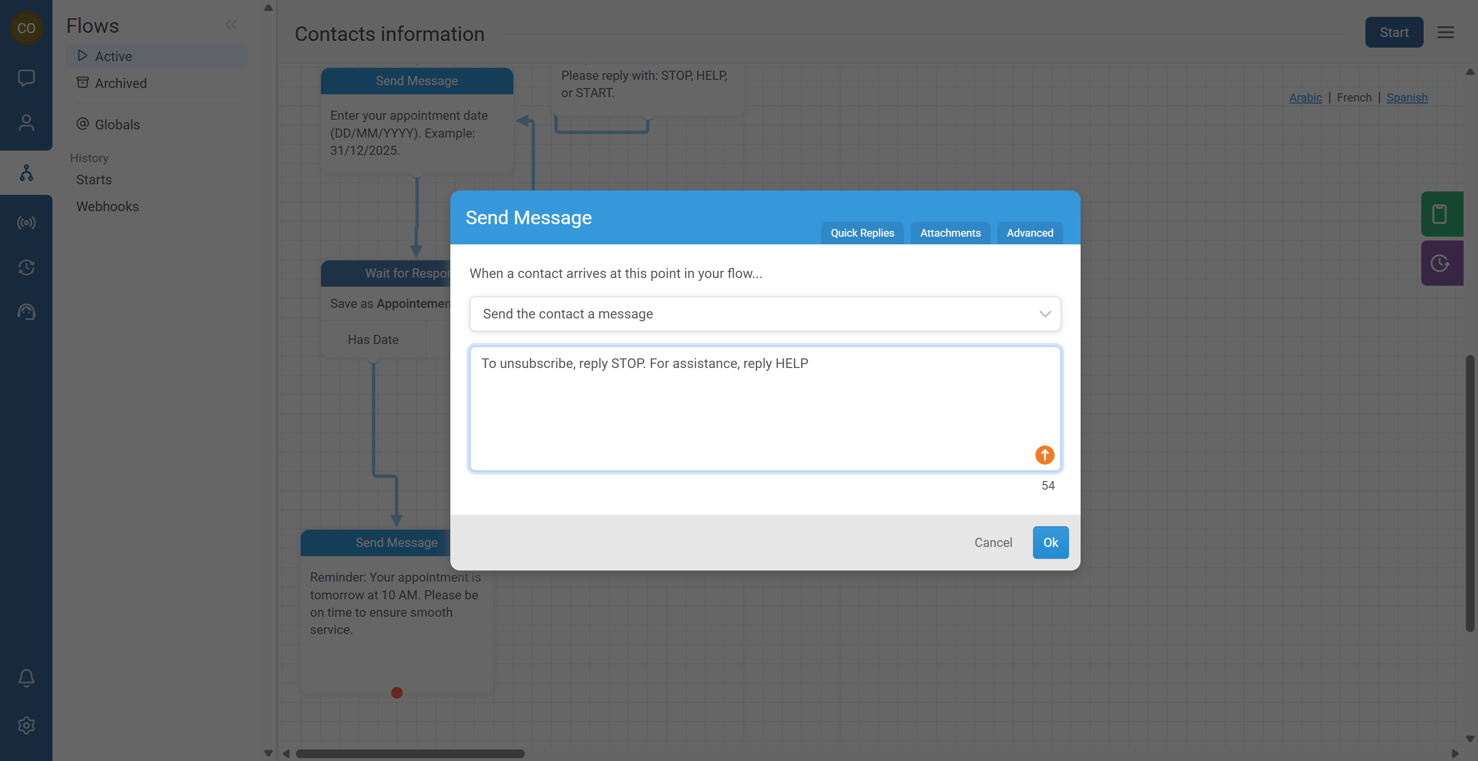
Task: Open the purple flow history panel
Action: 1441,263
